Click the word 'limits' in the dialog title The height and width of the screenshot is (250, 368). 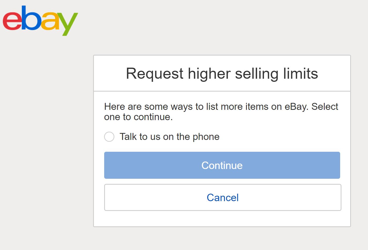point(300,74)
